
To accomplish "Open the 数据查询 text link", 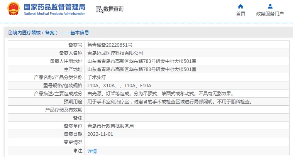I will coord(113,9).
